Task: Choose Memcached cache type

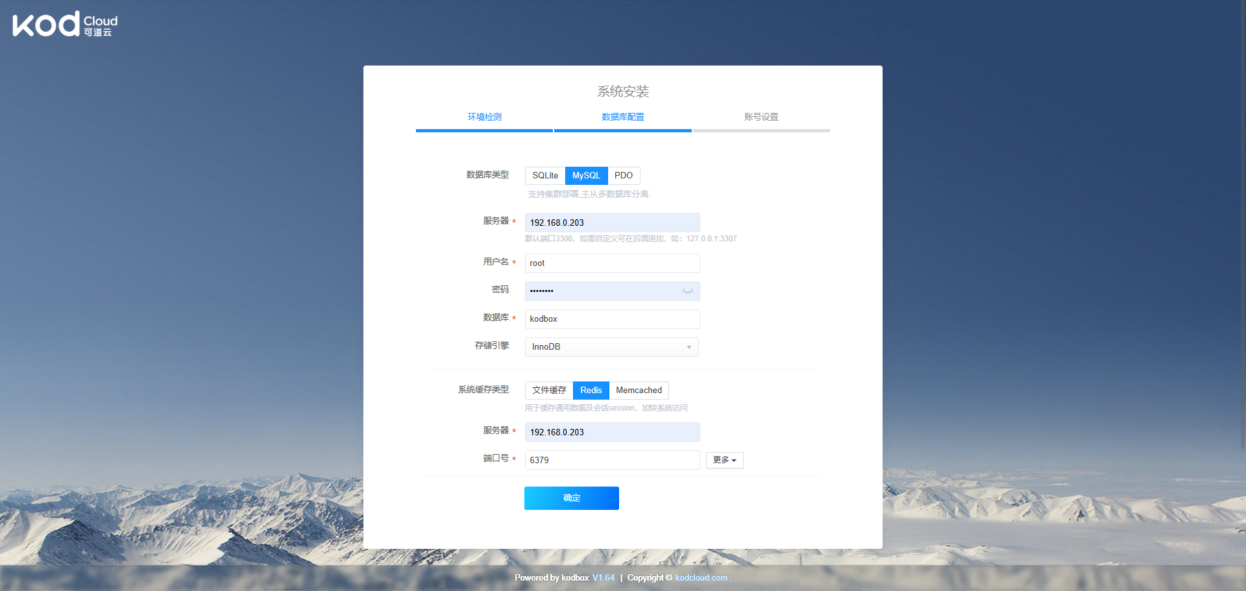Action: point(639,391)
